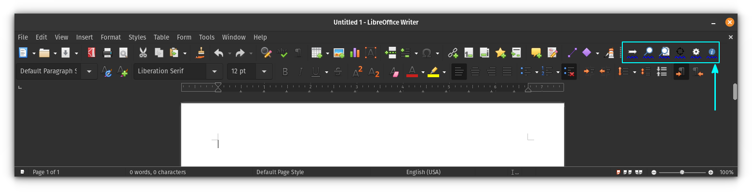Image resolution: width=752 pixels, height=192 pixels.
Task: Click English (USA) language in status bar
Action: tap(423, 172)
